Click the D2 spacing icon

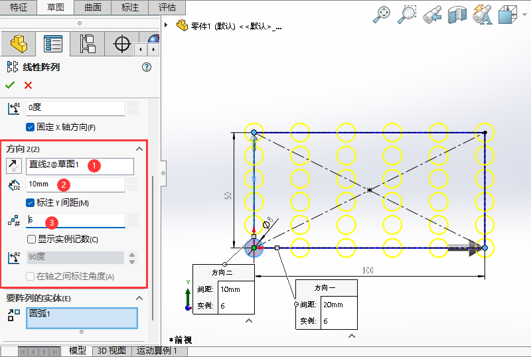click(x=14, y=185)
